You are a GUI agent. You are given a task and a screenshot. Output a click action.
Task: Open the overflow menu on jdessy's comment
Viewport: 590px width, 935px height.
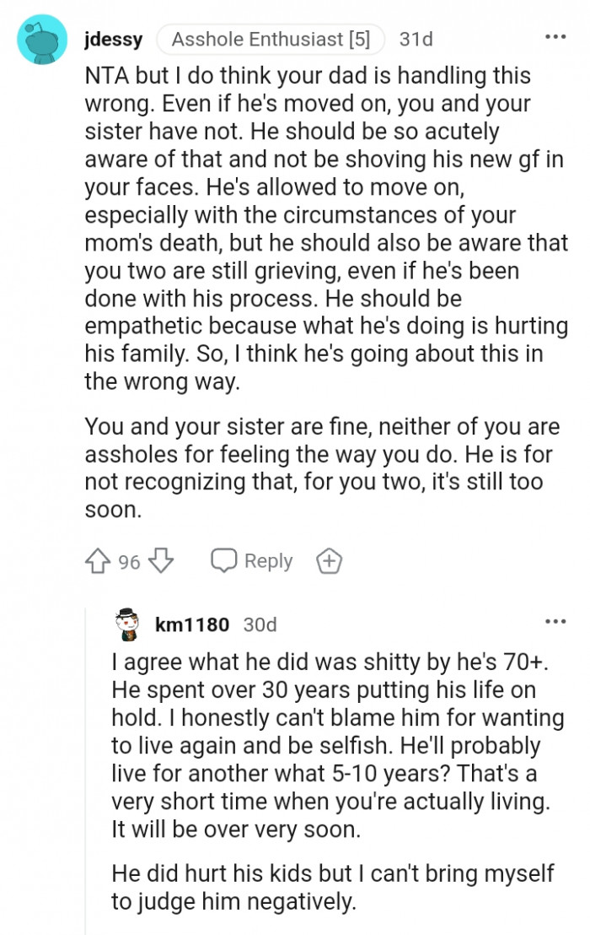[x=555, y=37]
